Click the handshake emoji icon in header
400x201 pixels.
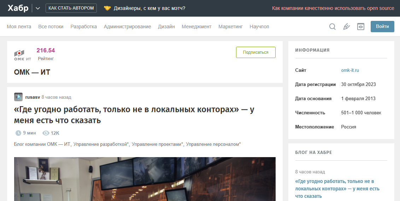[x=107, y=8]
